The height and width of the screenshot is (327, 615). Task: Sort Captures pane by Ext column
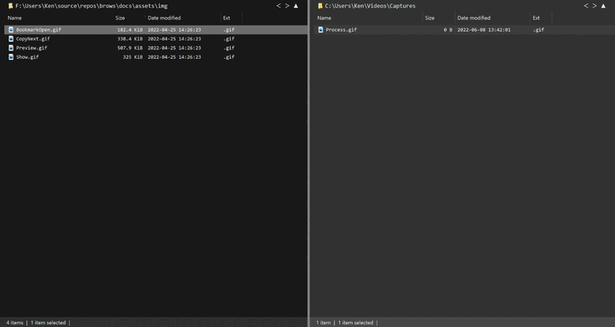point(536,18)
